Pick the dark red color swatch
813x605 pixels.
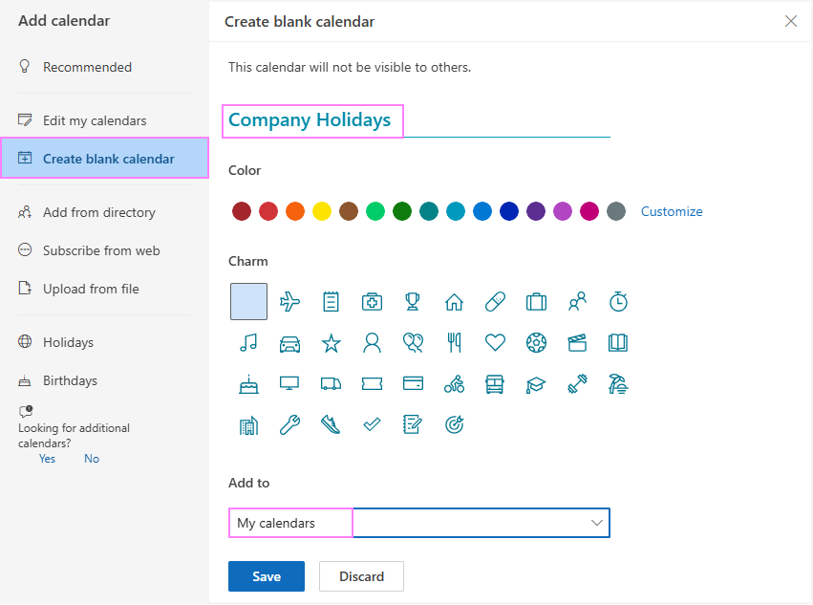(x=242, y=211)
